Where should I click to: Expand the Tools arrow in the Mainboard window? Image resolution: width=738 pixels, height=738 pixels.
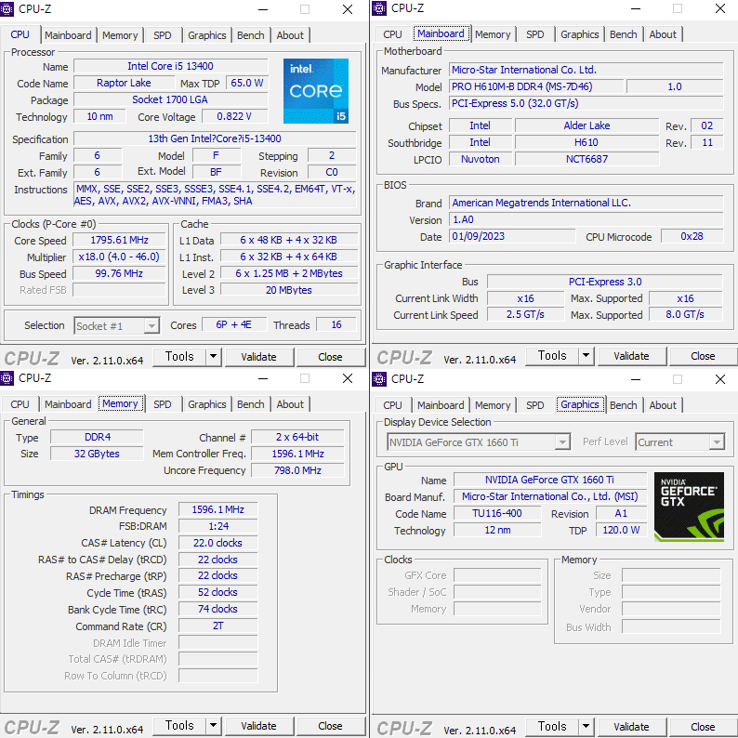coord(586,356)
